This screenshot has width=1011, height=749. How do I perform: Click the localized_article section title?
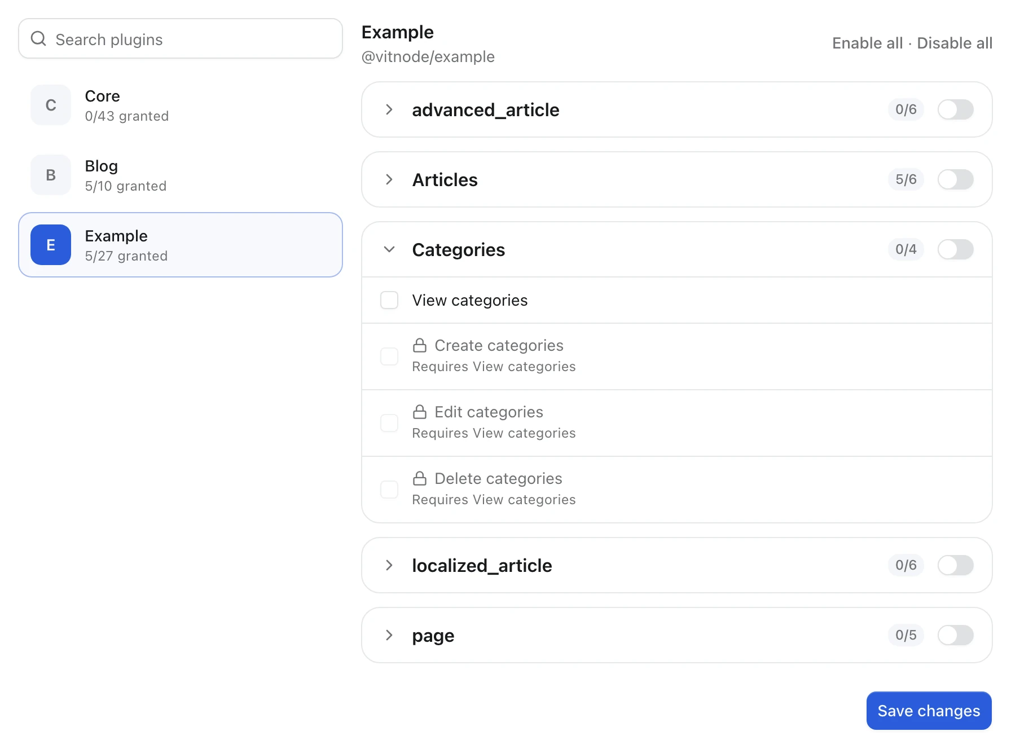pos(482,565)
